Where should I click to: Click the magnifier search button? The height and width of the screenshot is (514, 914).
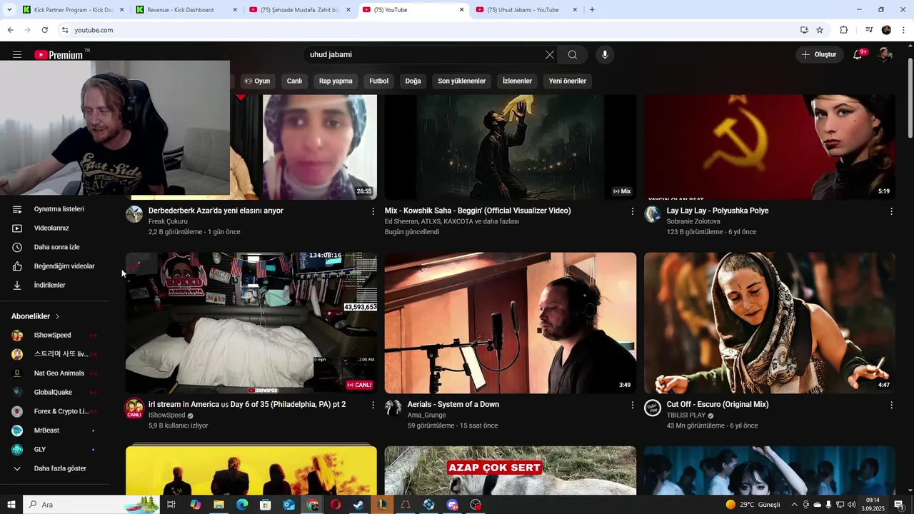573,55
